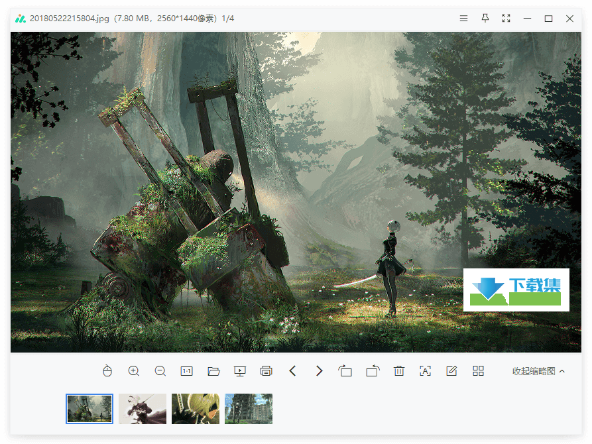Delete the current image with trash icon
Image resolution: width=592 pixels, height=444 pixels.
[399, 370]
